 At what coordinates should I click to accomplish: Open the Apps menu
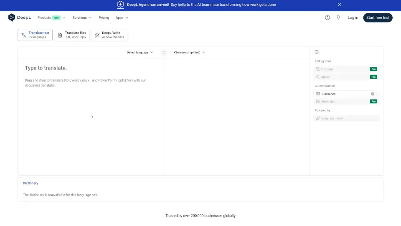(122, 18)
